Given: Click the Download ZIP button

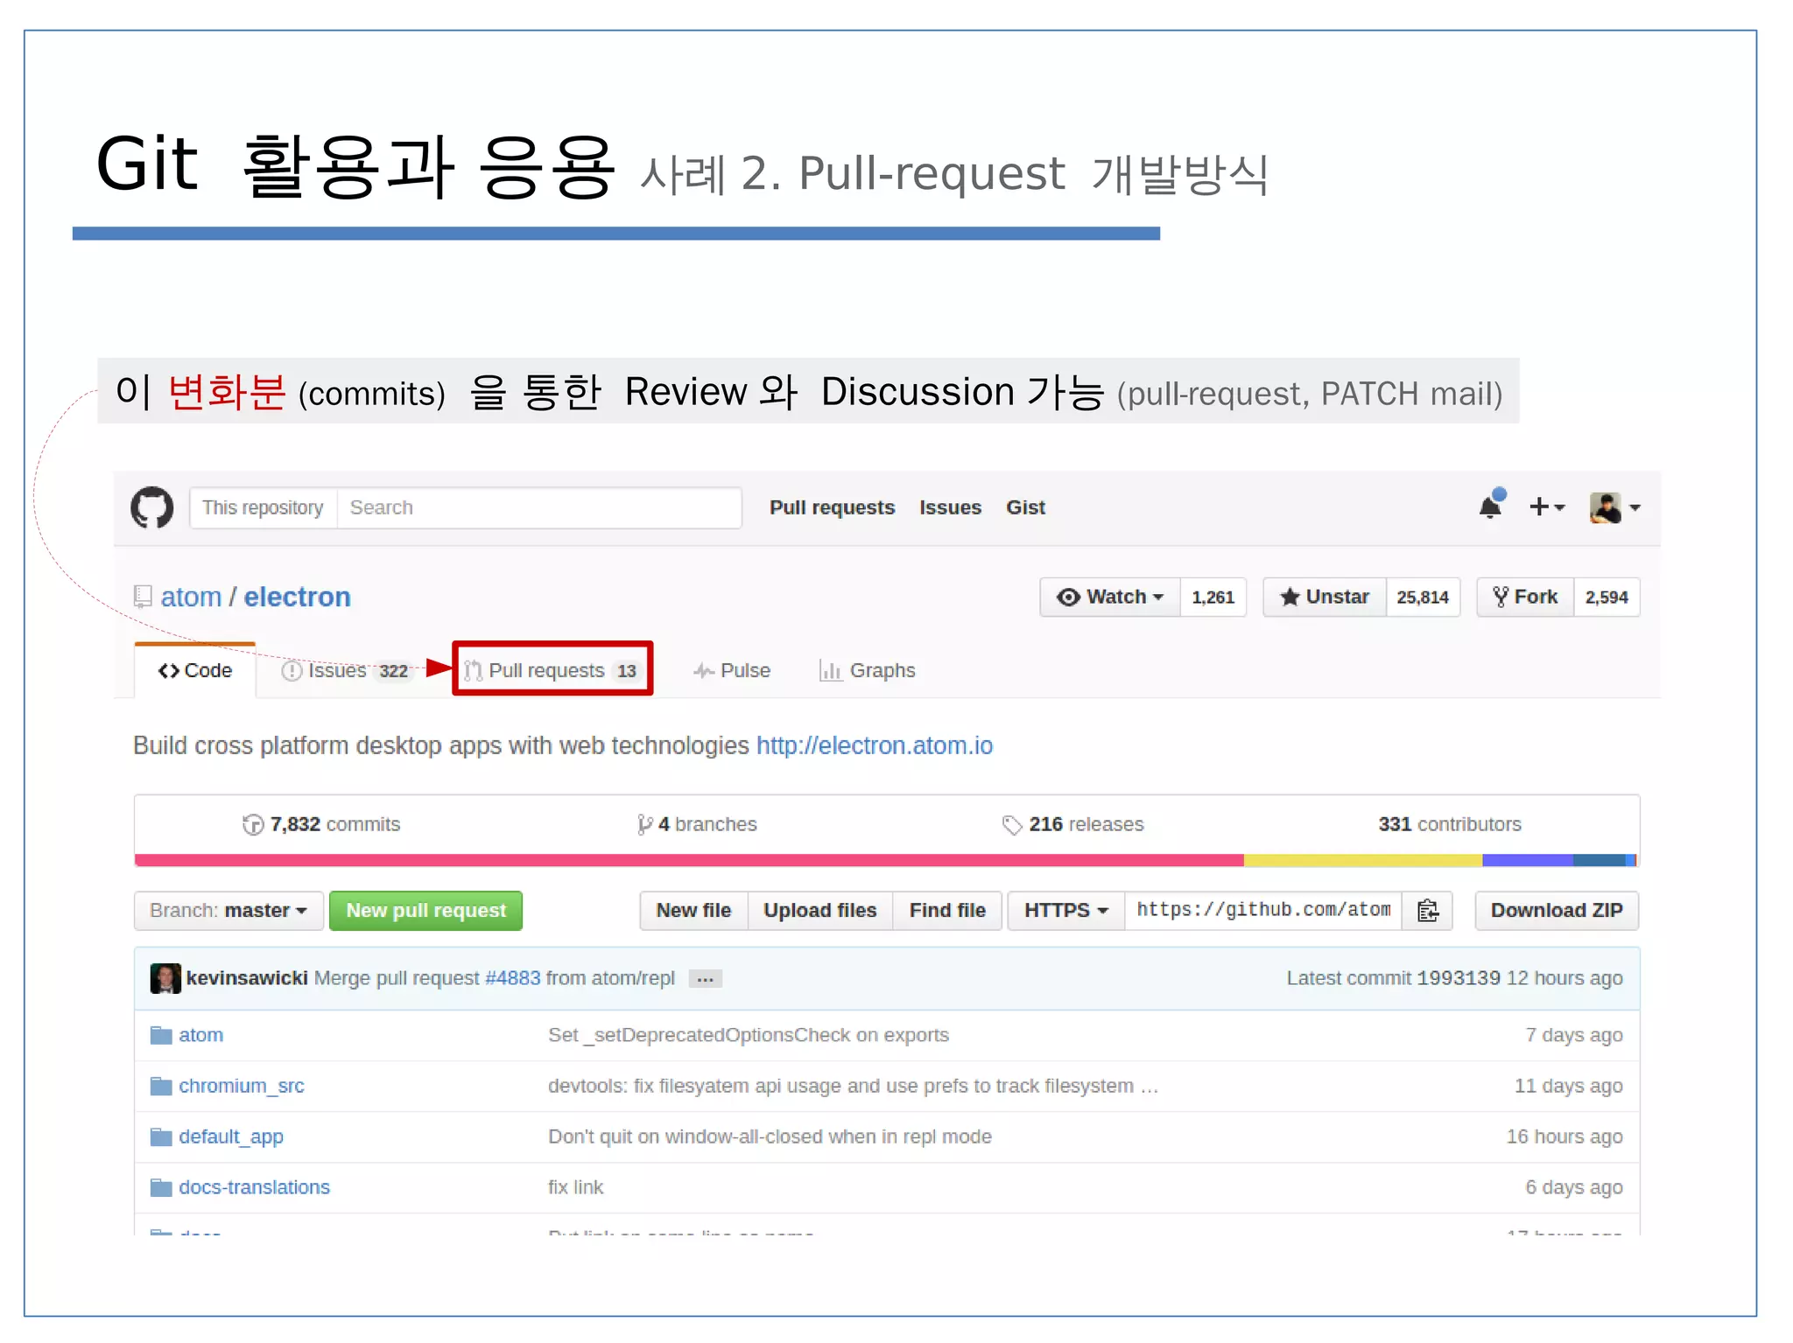Looking at the screenshot, I should pos(1557,911).
